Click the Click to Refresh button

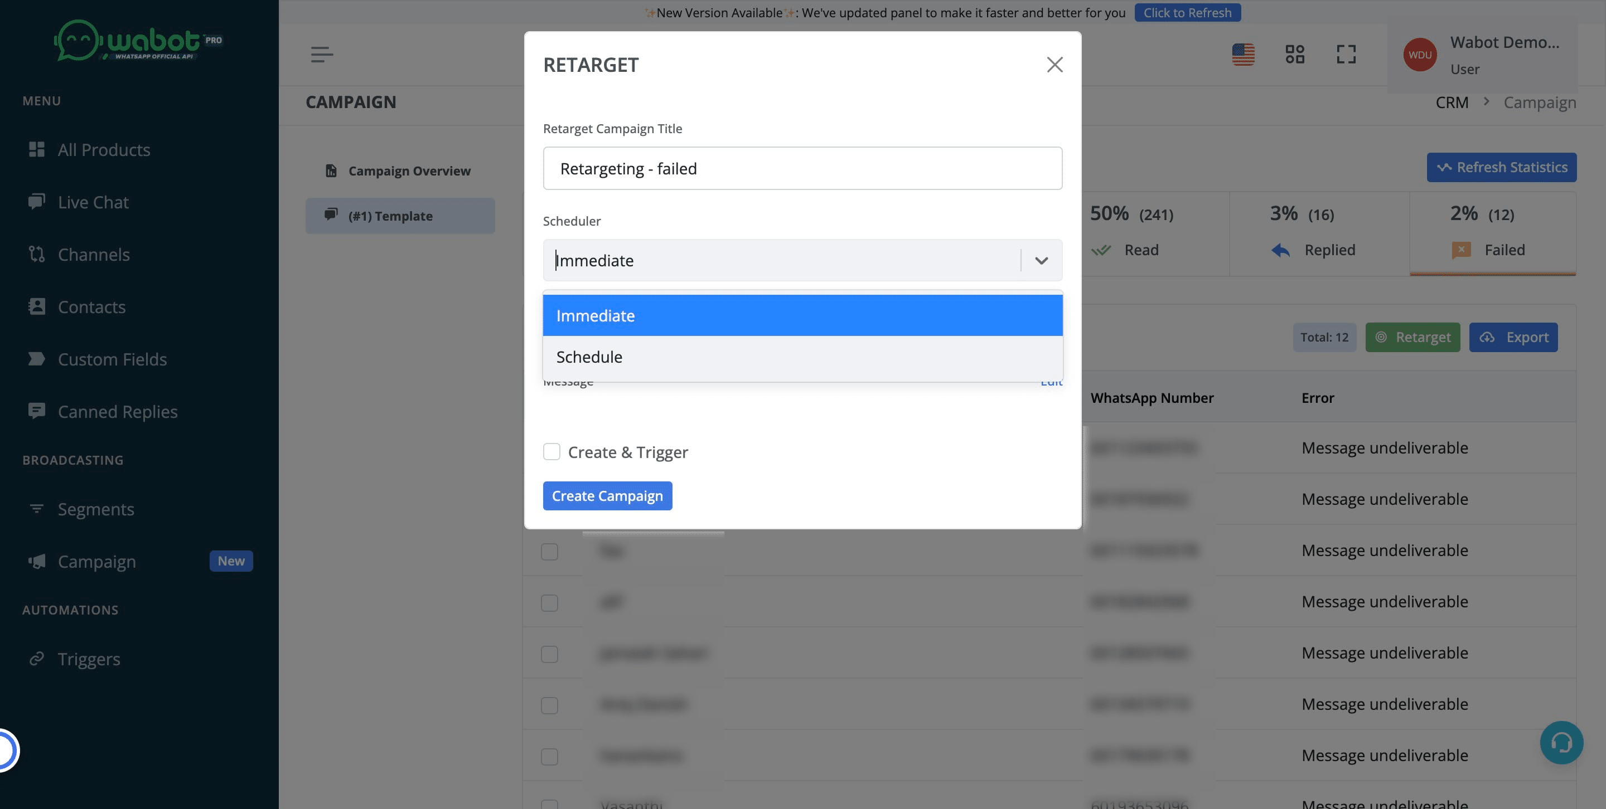(x=1187, y=12)
